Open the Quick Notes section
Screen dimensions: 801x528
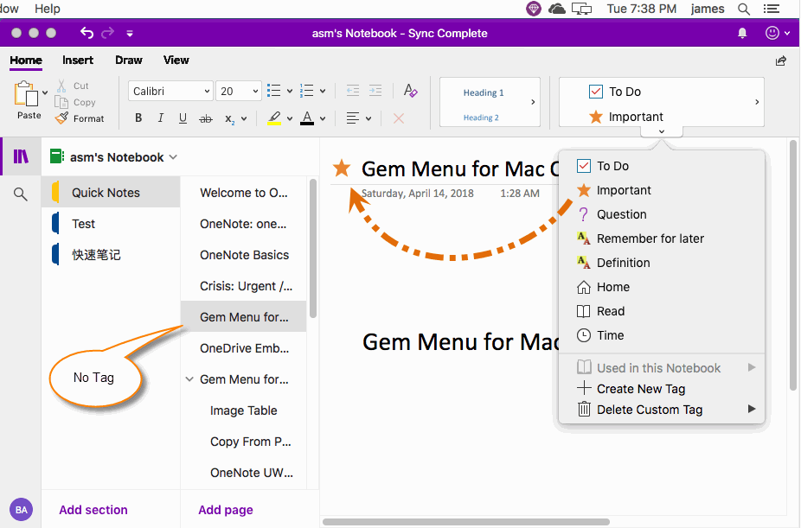coord(111,193)
